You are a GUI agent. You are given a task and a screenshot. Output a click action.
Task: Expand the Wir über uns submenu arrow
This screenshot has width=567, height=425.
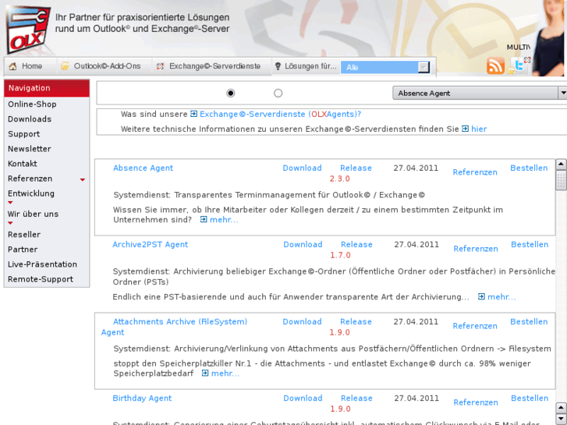click(10, 223)
